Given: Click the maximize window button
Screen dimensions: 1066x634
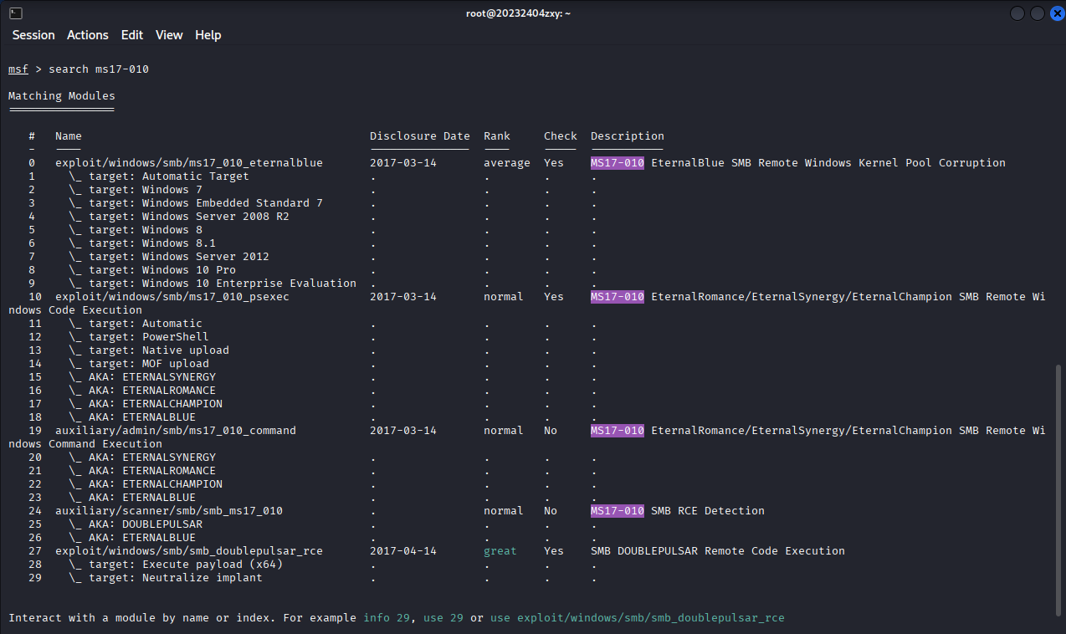Looking at the screenshot, I should click(1038, 13).
